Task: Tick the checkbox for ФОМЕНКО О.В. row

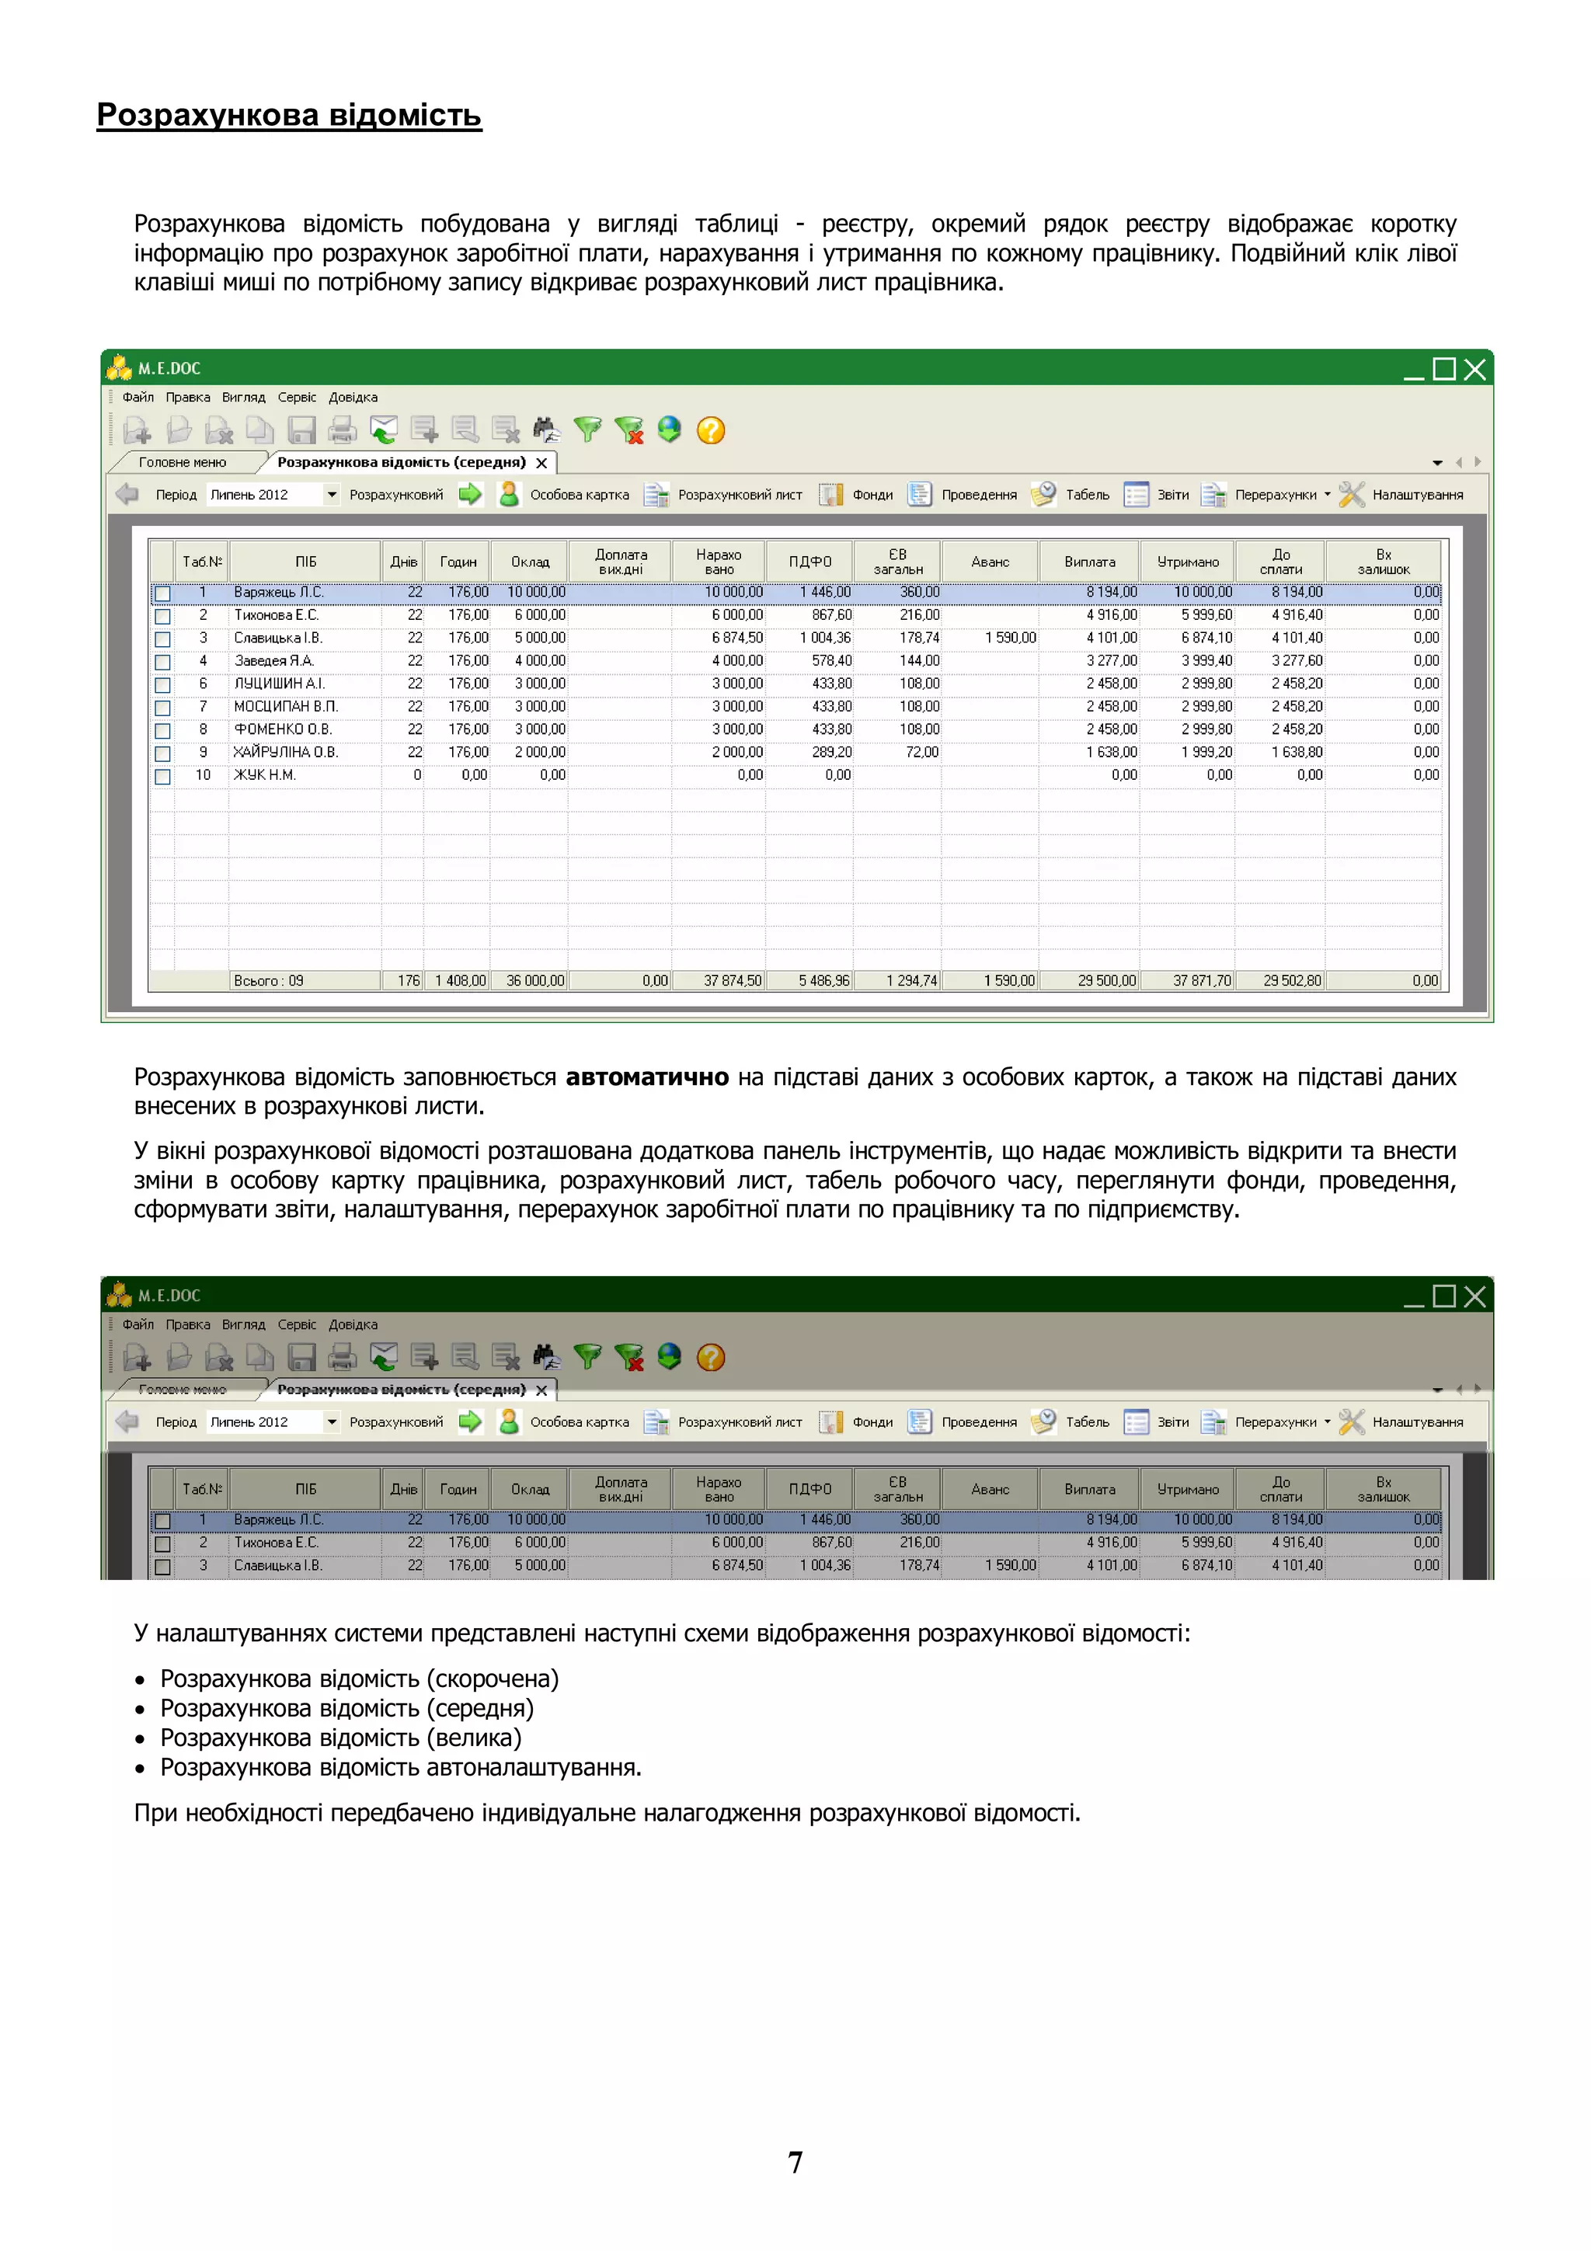Action: (x=162, y=730)
